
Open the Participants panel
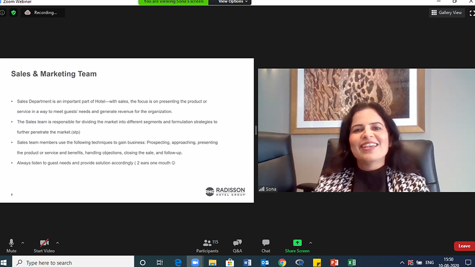point(207,246)
